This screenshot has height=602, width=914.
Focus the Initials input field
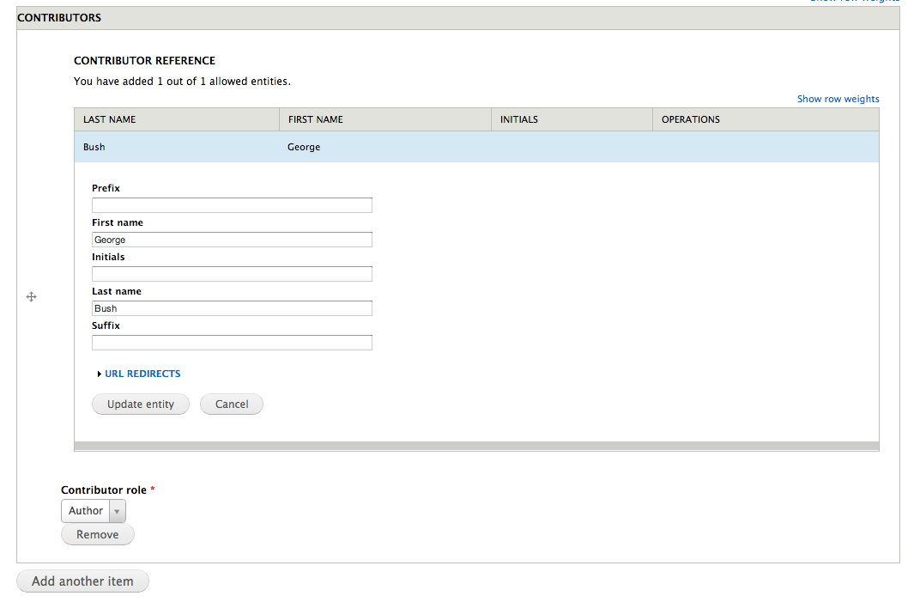(x=232, y=274)
